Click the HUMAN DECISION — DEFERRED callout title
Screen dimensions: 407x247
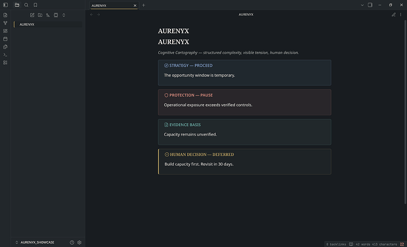coord(202,154)
